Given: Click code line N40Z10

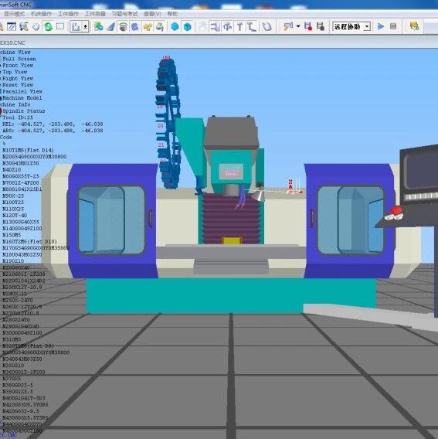Looking at the screenshot, I should (x=12, y=170).
